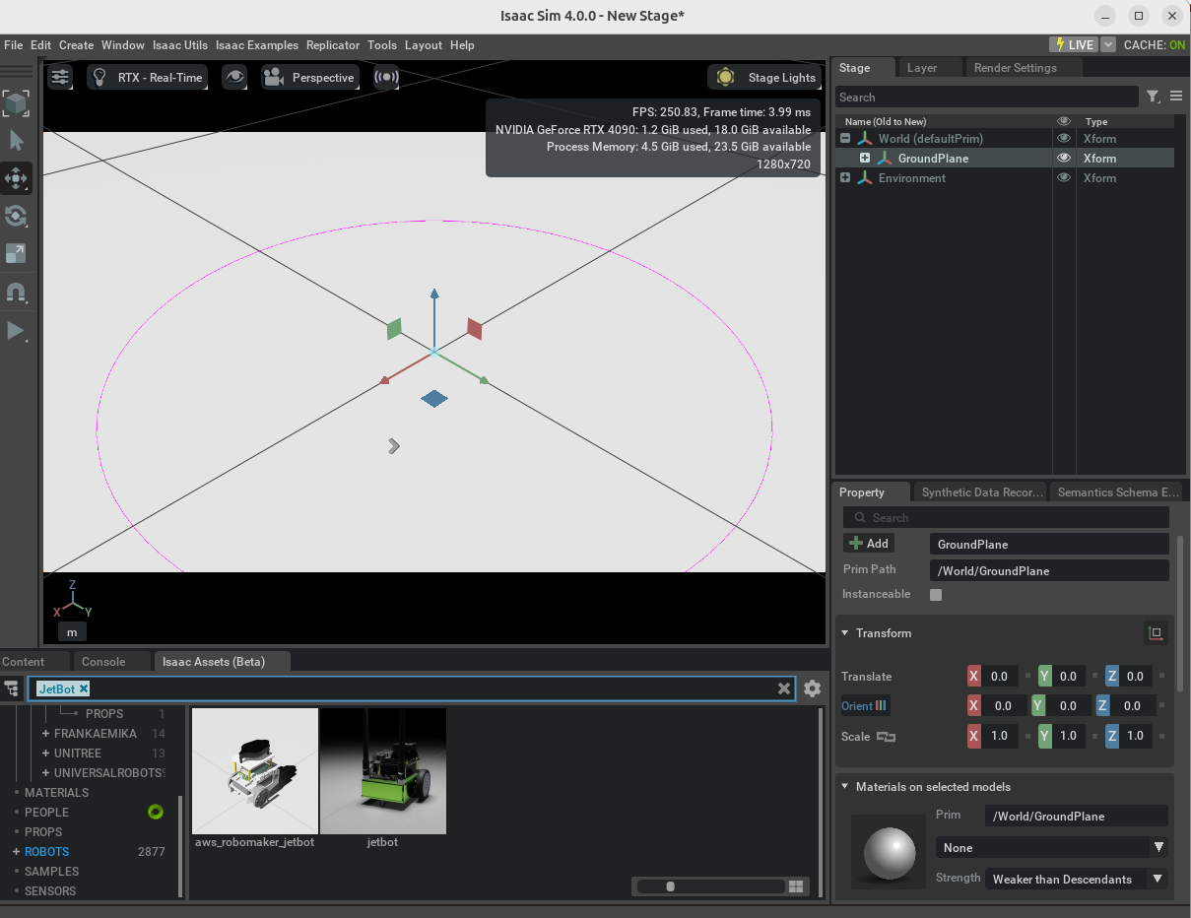Open the dropdown arrow beside LIVE
The width and height of the screenshot is (1191, 918).
pyautogui.click(x=1108, y=45)
